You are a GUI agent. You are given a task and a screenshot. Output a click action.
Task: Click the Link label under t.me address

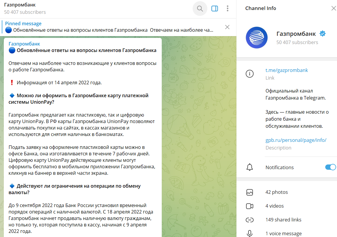tap(270, 78)
